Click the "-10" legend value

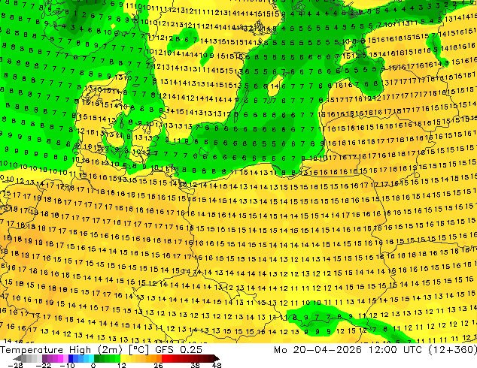pos(67,365)
